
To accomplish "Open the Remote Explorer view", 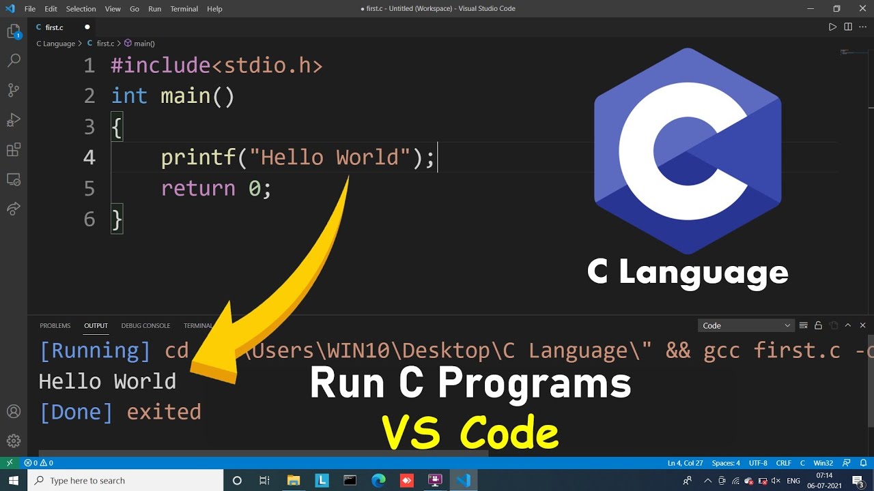I will click(14, 179).
